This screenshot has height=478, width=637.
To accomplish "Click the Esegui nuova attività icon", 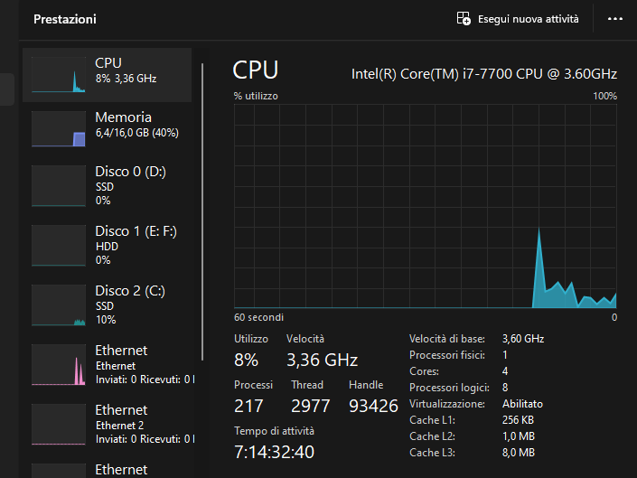I will tap(464, 19).
